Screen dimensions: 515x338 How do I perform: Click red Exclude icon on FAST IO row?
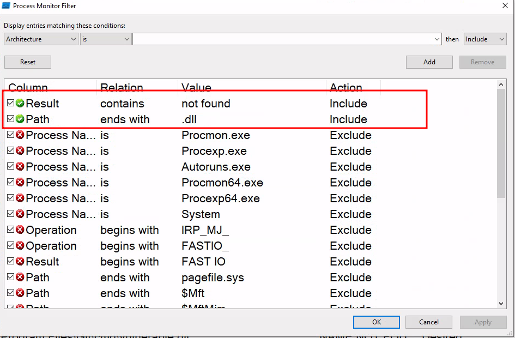[20, 261]
